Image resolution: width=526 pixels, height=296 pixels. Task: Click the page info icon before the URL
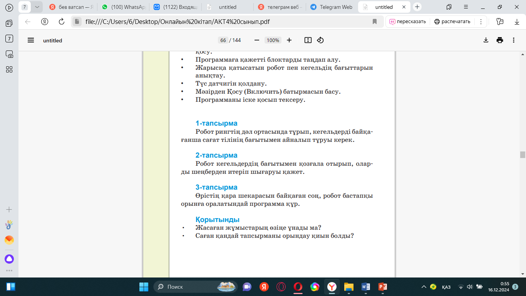click(77, 22)
